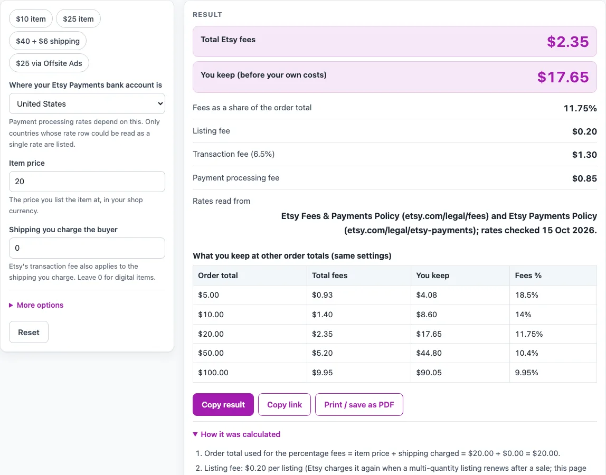Click the You keep column header
606x475 pixels.
pyautogui.click(x=460, y=275)
